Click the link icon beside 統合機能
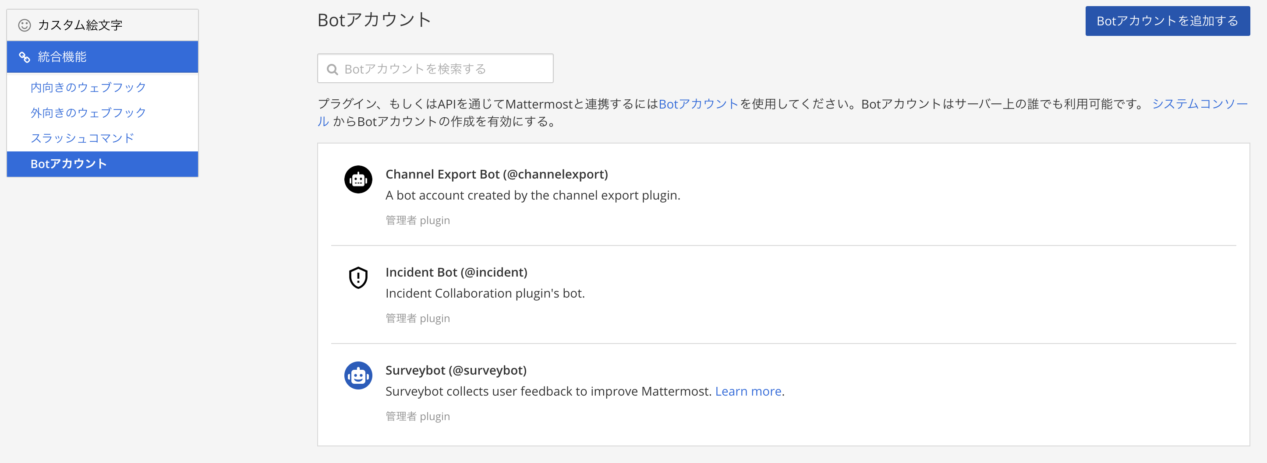This screenshot has height=463, width=1267. (x=25, y=57)
